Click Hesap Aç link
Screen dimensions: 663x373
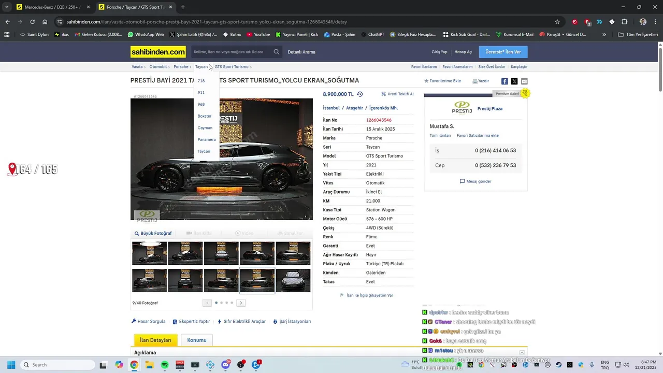click(x=463, y=52)
